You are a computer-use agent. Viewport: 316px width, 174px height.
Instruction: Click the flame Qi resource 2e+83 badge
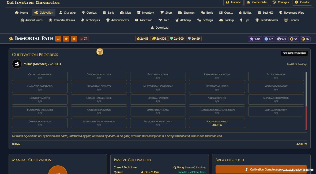tap(142, 39)
